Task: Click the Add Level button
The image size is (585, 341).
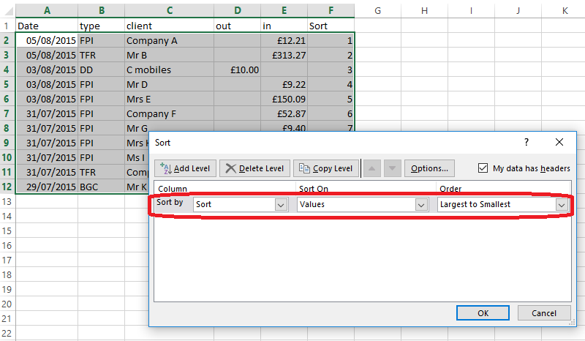Action: coord(185,168)
